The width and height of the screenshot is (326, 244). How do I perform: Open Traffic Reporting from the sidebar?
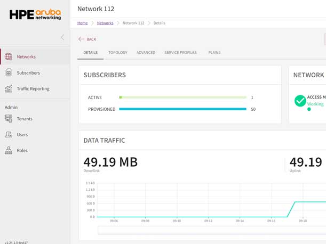[x=33, y=88]
